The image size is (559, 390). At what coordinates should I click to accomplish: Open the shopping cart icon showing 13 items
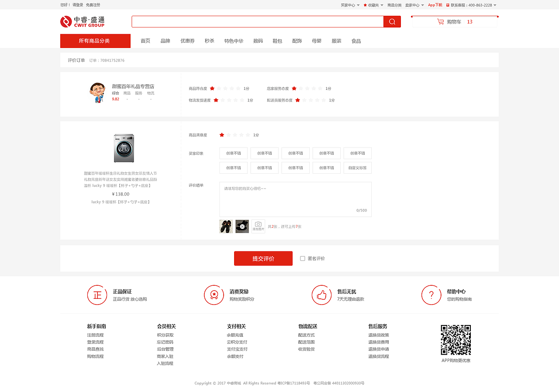point(440,21)
